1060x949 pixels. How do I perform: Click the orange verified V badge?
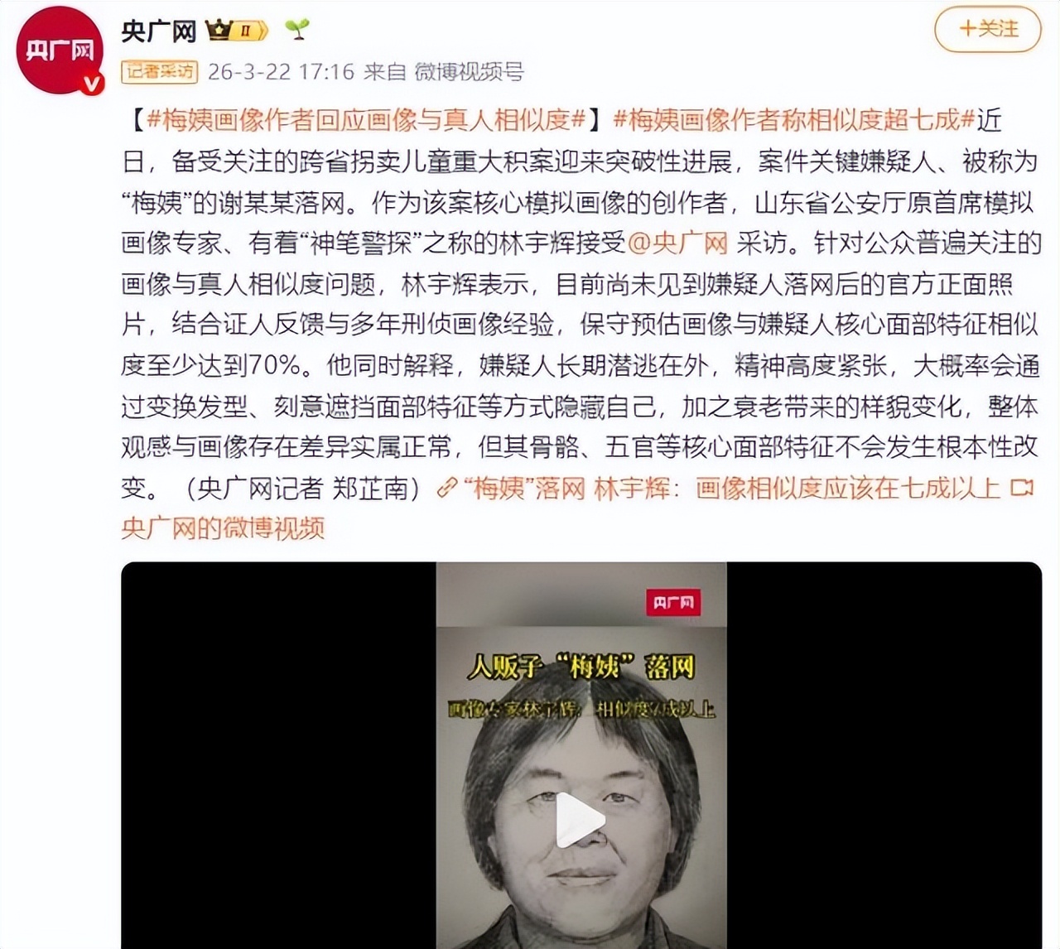point(91,82)
